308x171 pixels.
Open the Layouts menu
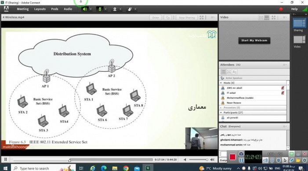(x=40, y=9)
